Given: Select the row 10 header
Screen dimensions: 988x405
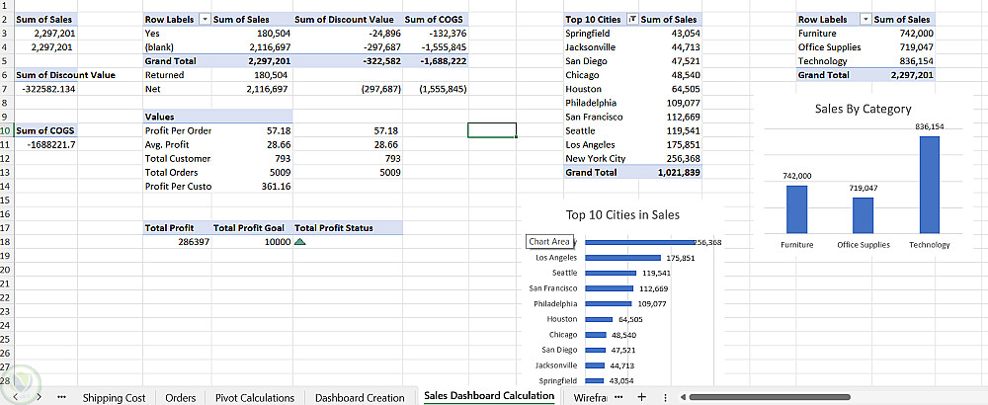Looking at the screenshot, I should pos(5,130).
